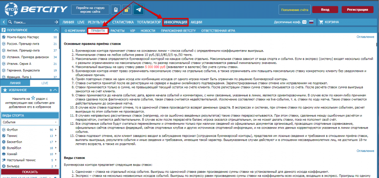Image resolution: width=379 pixels, height=178 pixels.
Task: Open the mobile version phone icon
Action: (116, 10)
